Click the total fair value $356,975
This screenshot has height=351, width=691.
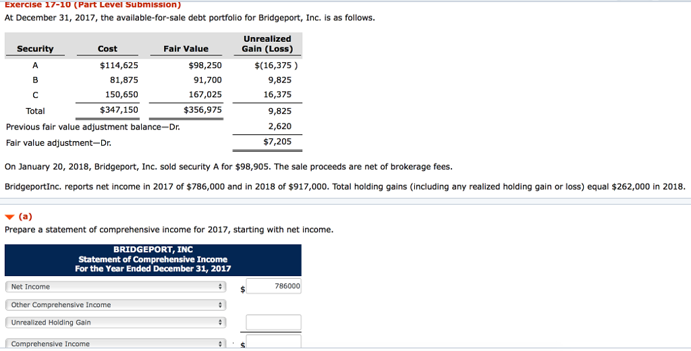click(x=202, y=110)
